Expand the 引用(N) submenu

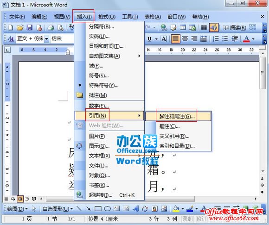(109, 116)
